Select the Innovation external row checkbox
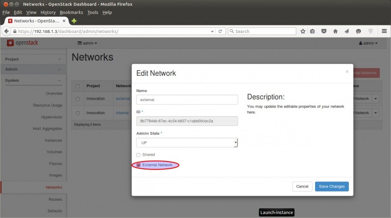Screen dimensions: 391x218 pos(78,99)
